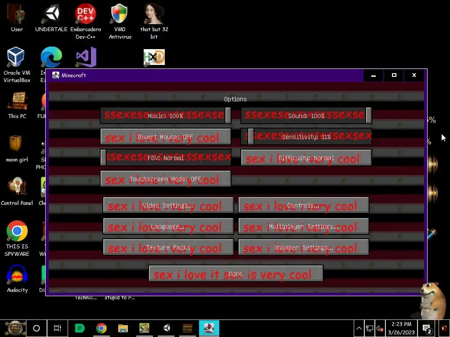Show hidden tray icons chevron
450x337 pixels.
[x=359, y=329]
